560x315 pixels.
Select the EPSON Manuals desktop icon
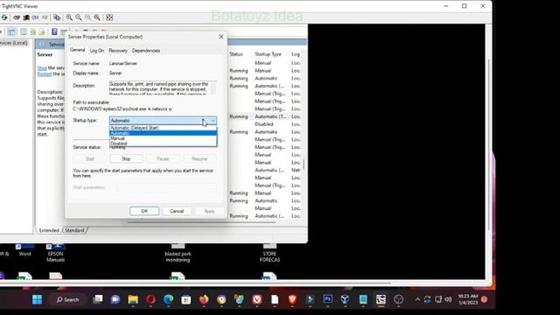[55, 254]
